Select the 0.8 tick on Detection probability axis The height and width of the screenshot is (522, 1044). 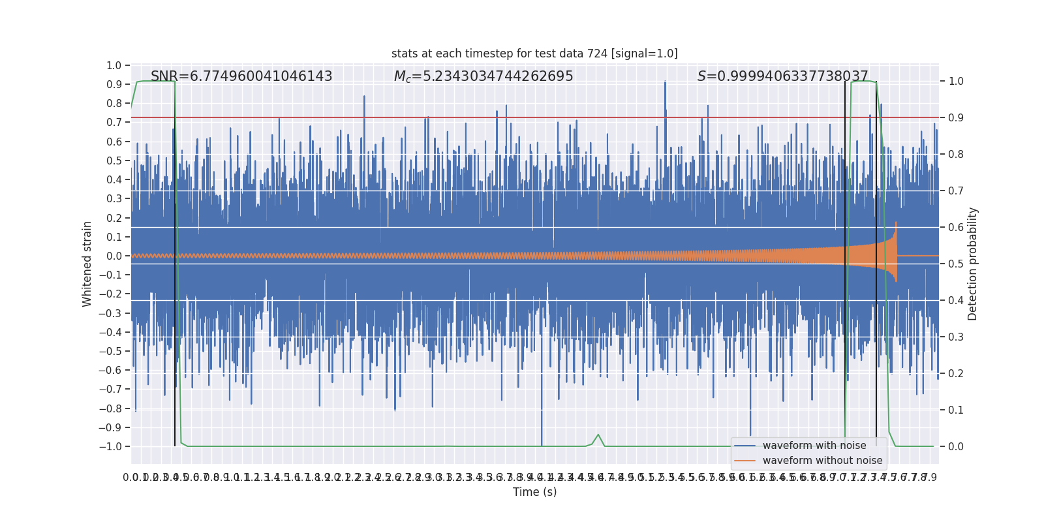coord(956,155)
